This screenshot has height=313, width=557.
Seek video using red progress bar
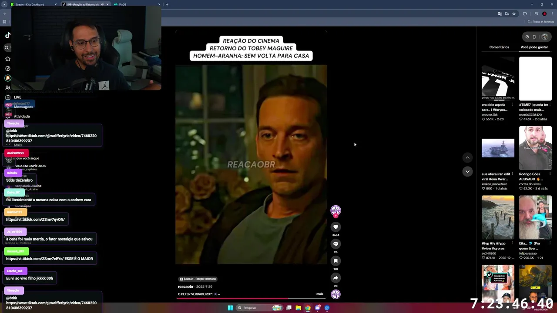pos(251,299)
